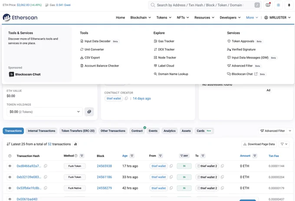Open CSV Export tool
Image resolution: width=295 pixels, height=201 pixels.
(x=90, y=58)
